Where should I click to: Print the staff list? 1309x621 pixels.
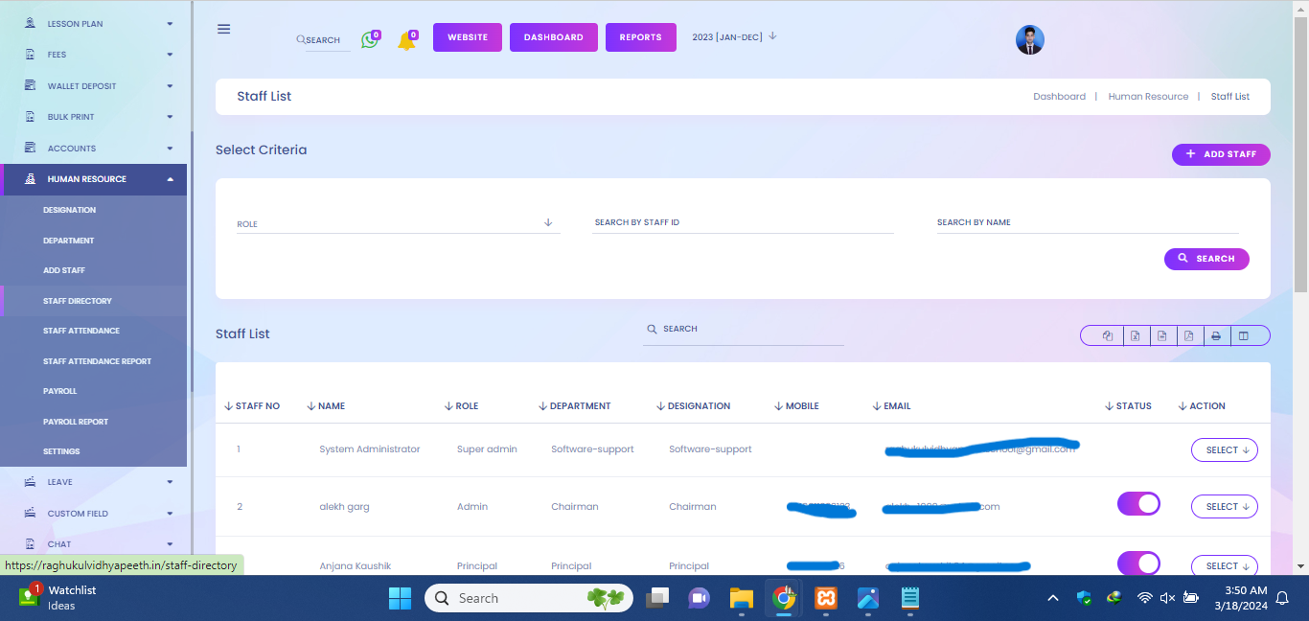pyautogui.click(x=1215, y=335)
